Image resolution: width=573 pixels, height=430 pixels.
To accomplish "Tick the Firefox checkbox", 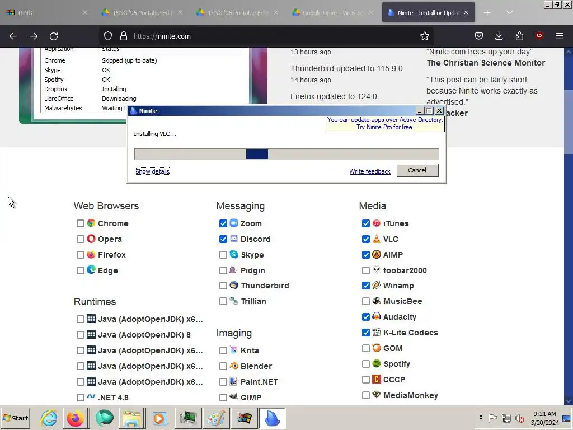I will click(81, 255).
